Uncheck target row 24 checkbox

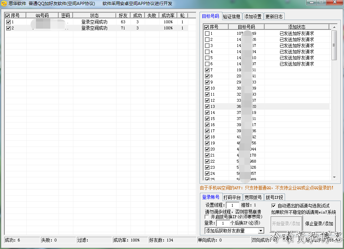[x=207, y=173]
